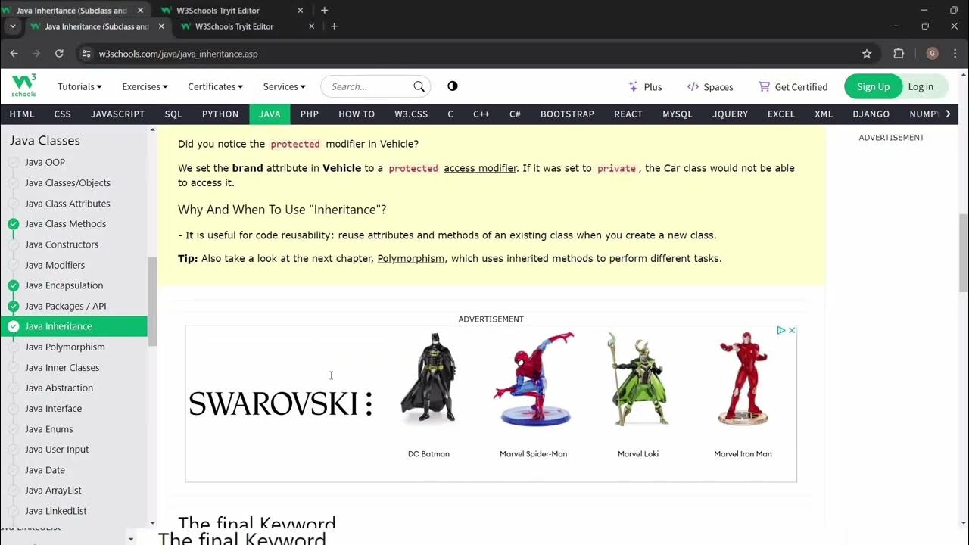Screen dimensions: 969x545
Task: Open Java Abstraction in sidebar
Action: coord(59,388)
